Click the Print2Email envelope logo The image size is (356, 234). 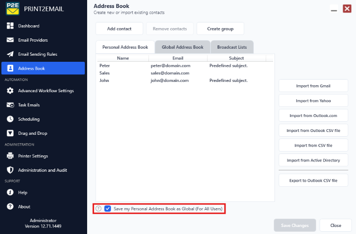(x=13, y=8)
